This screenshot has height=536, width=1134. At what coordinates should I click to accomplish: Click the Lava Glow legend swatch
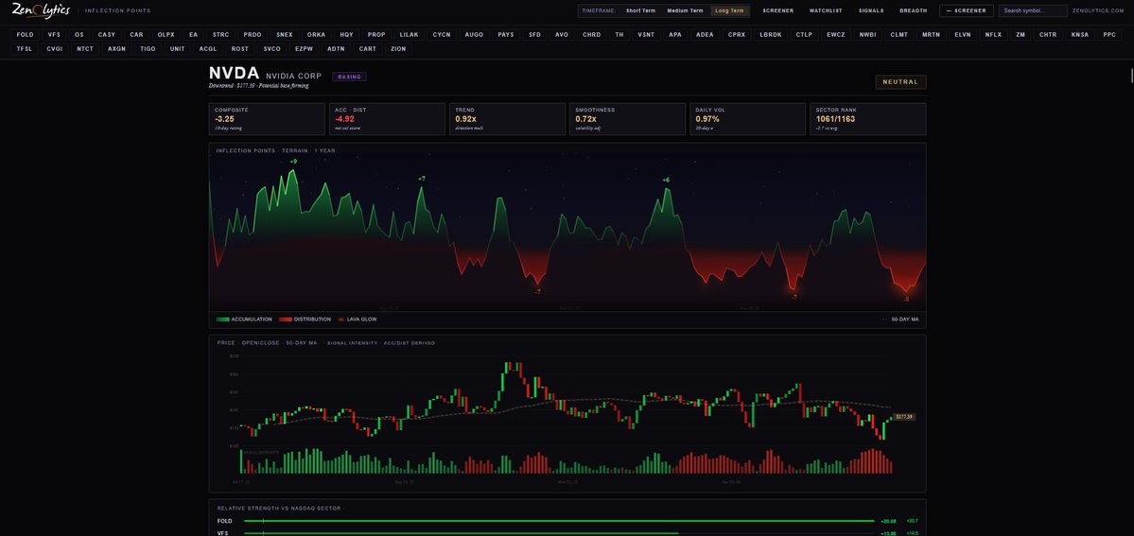pos(341,319)
